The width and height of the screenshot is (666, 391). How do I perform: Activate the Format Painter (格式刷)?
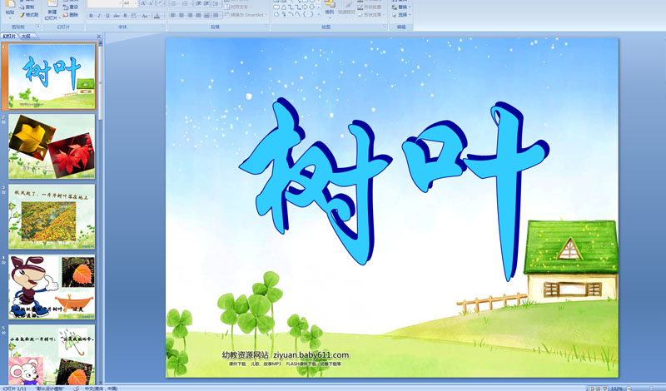tap(28, 15)
